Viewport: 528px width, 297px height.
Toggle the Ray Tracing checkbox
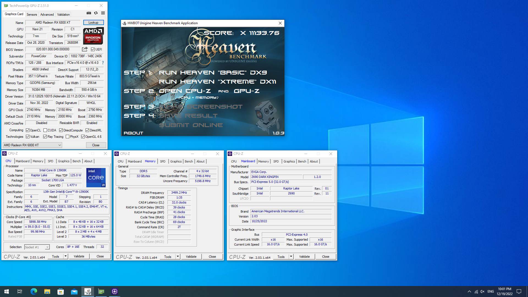(x=45, y=137)
